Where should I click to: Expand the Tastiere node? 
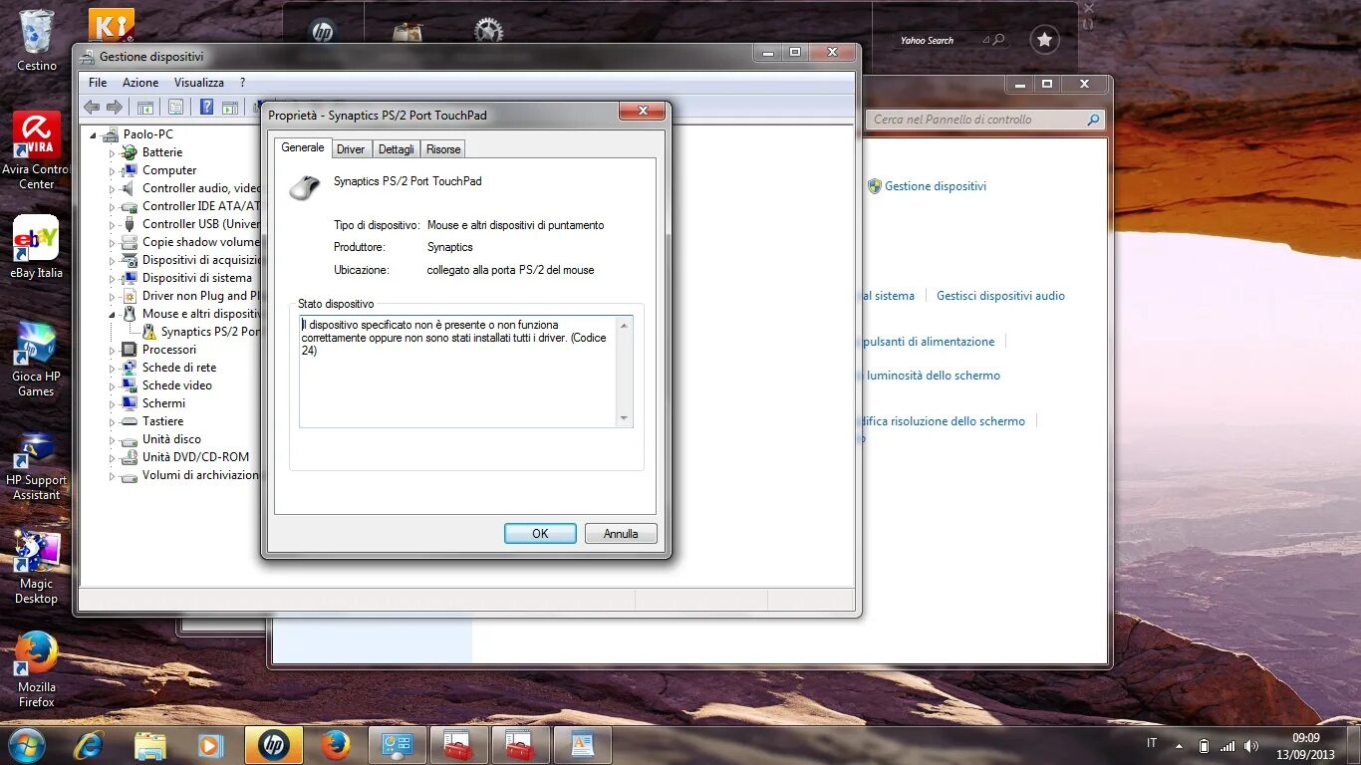click(x=113, y=422)
